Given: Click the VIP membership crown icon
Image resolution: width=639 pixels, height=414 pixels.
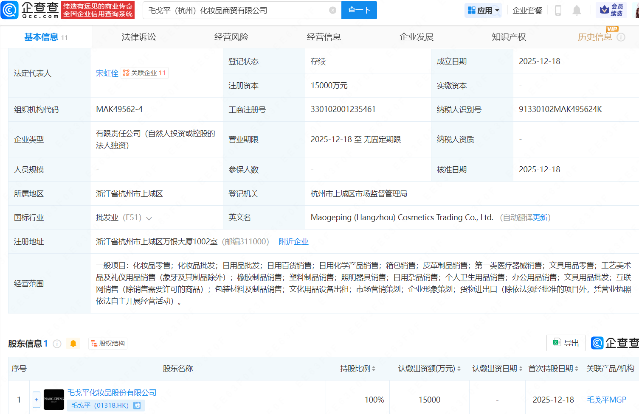Looking at the screenshot, I should tap(604, 9).
